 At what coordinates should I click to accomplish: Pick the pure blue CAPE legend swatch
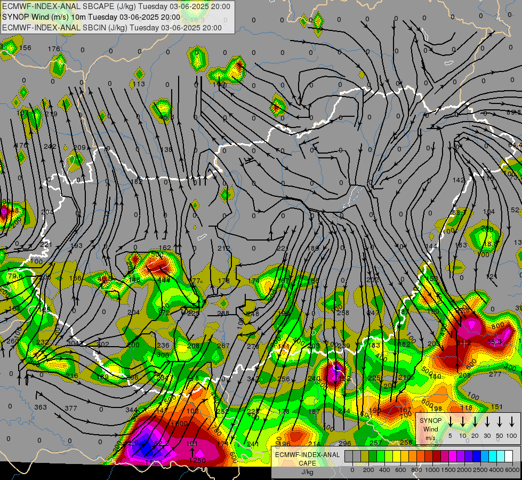(x=476, y=456)
